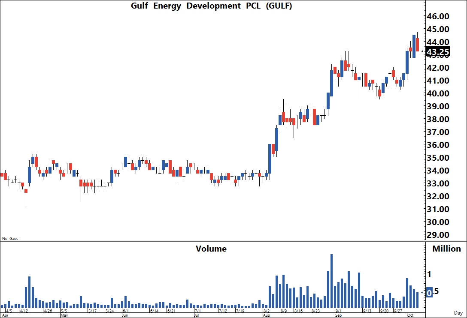Image resolution: width=467 pixels, height=318 pixels.
Task: Click the "No Gaps" label in price pane
Action: tap(10, 239)
